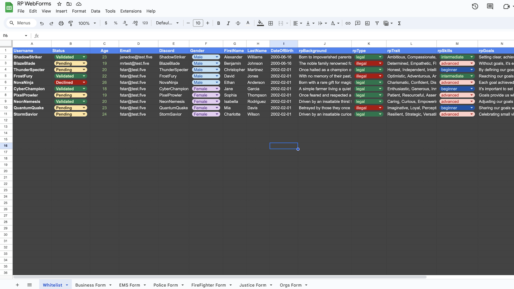This screenshot has width=514, height=289.
Task: Click the paint format roller icon
Action: (71, 23)
